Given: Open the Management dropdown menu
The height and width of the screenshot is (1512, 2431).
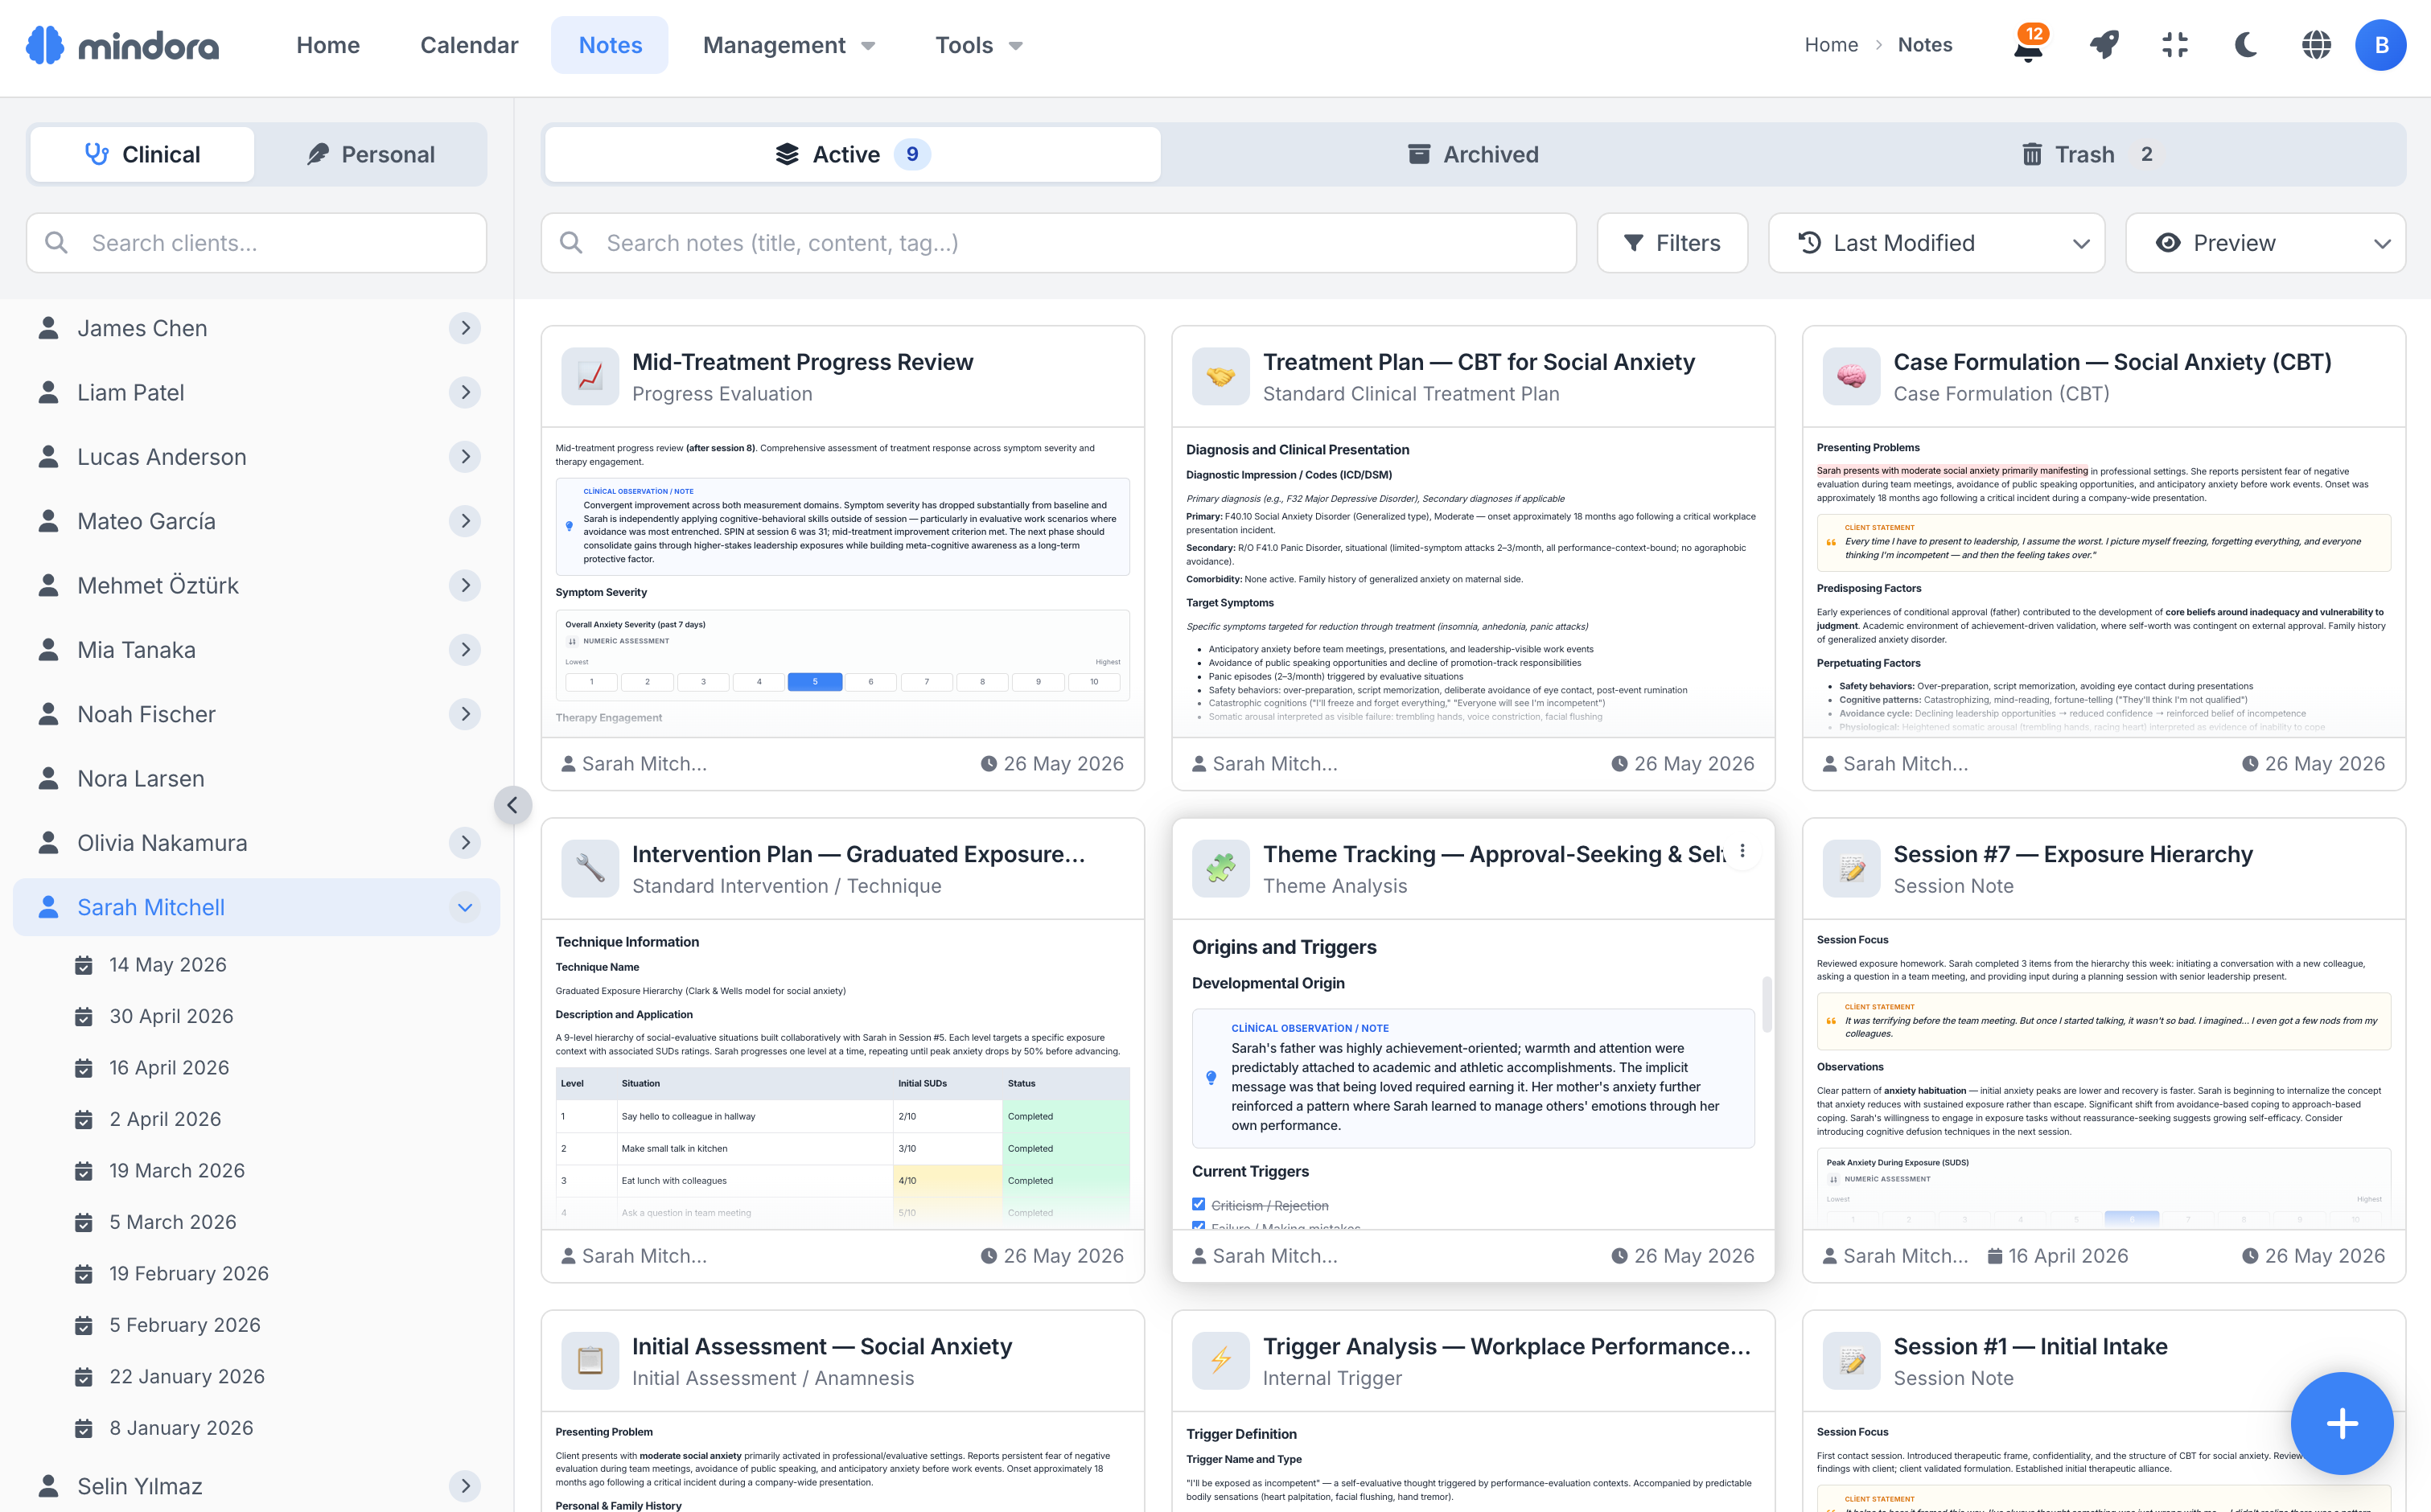Looking at the screenshot, I should (x=789, y=45).
